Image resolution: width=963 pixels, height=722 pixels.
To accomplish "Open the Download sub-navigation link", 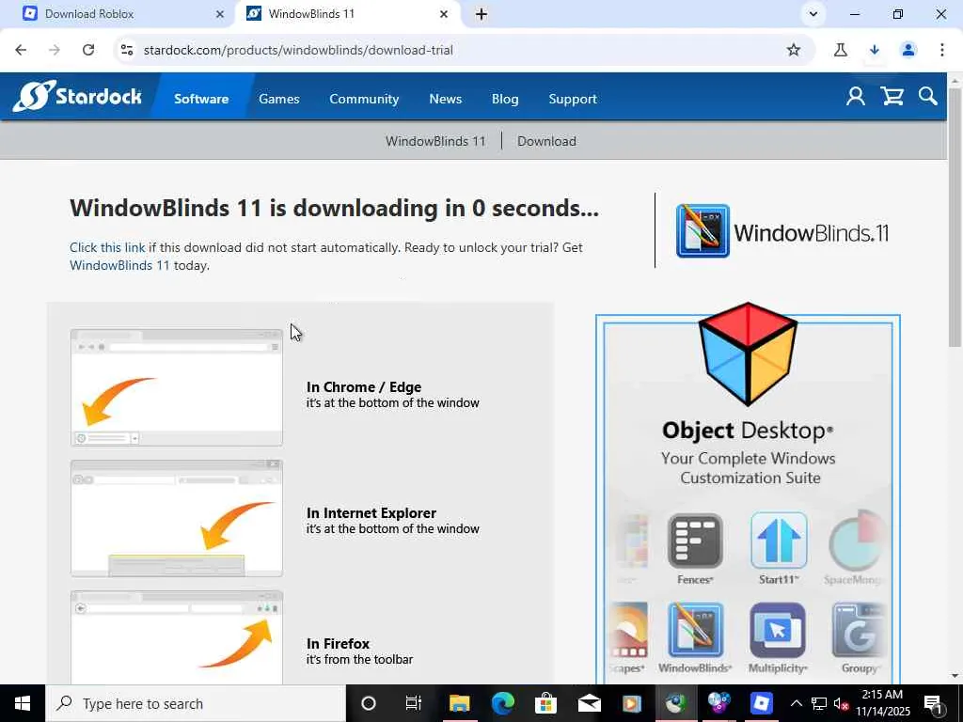I will [546, 141].
